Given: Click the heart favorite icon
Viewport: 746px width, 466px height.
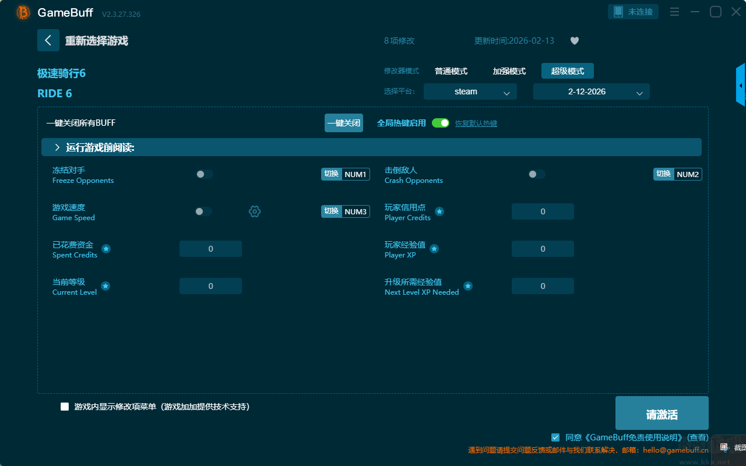Looking at the screenshot, I should (575, 41).
